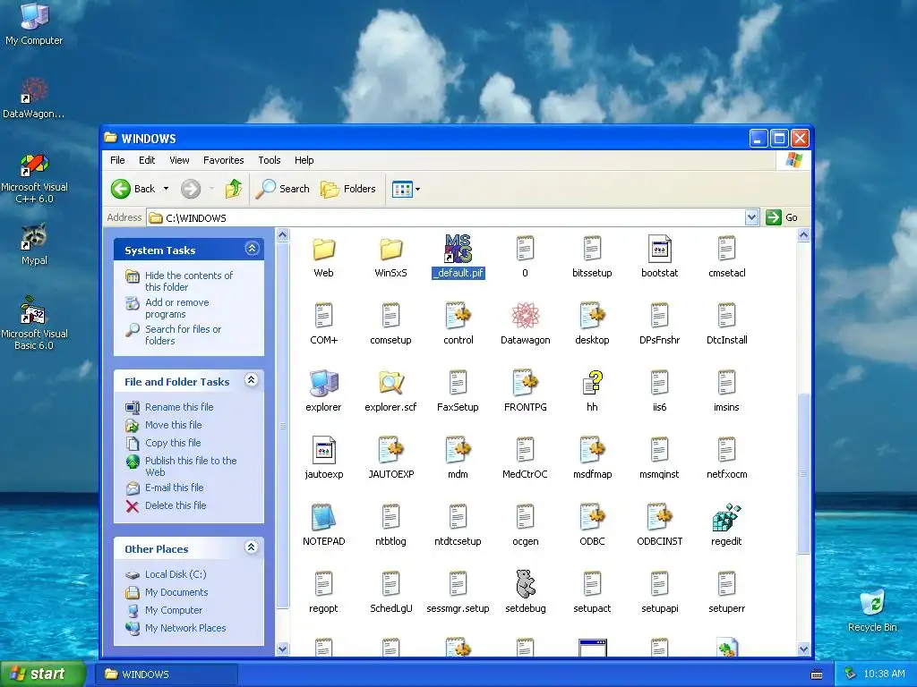Select the DataWagon desktop shortcut
917x687 pixels.
pos(34,98)
